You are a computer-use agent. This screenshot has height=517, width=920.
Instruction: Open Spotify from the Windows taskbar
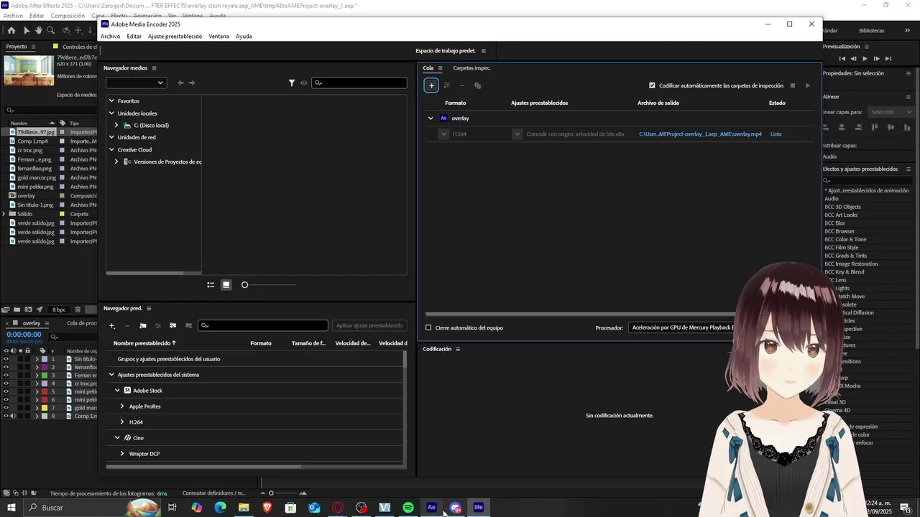click(x=408, y=508)
